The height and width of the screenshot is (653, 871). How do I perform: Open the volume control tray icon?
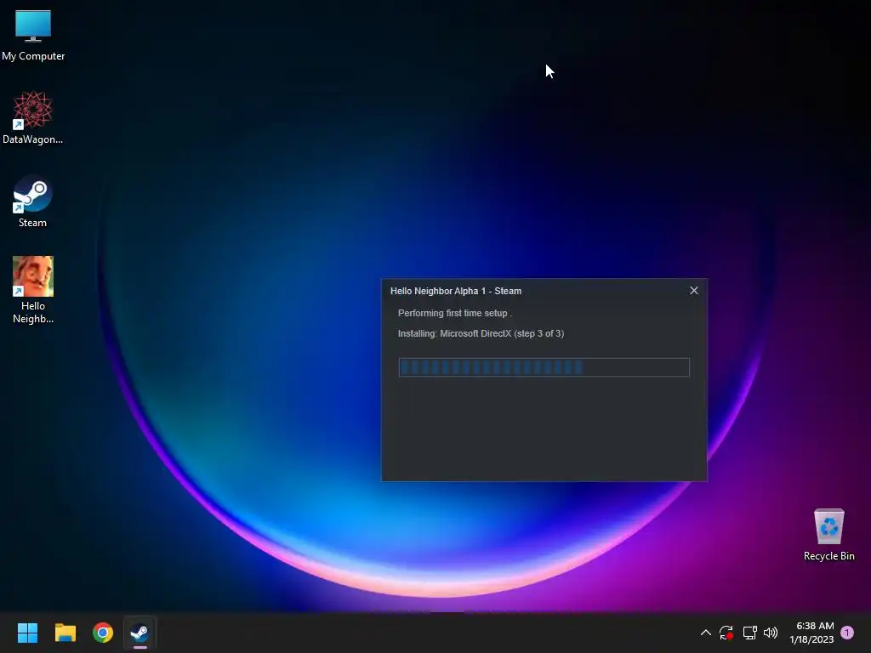pos(771,633)
